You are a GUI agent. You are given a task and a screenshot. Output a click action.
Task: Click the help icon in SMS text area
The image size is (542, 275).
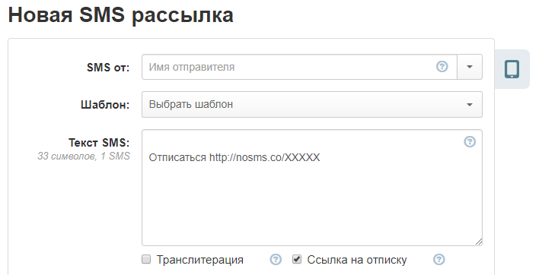click(x=470, y=141)
